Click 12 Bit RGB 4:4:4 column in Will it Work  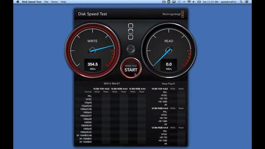pyautogui.click(x=137, y=89)
